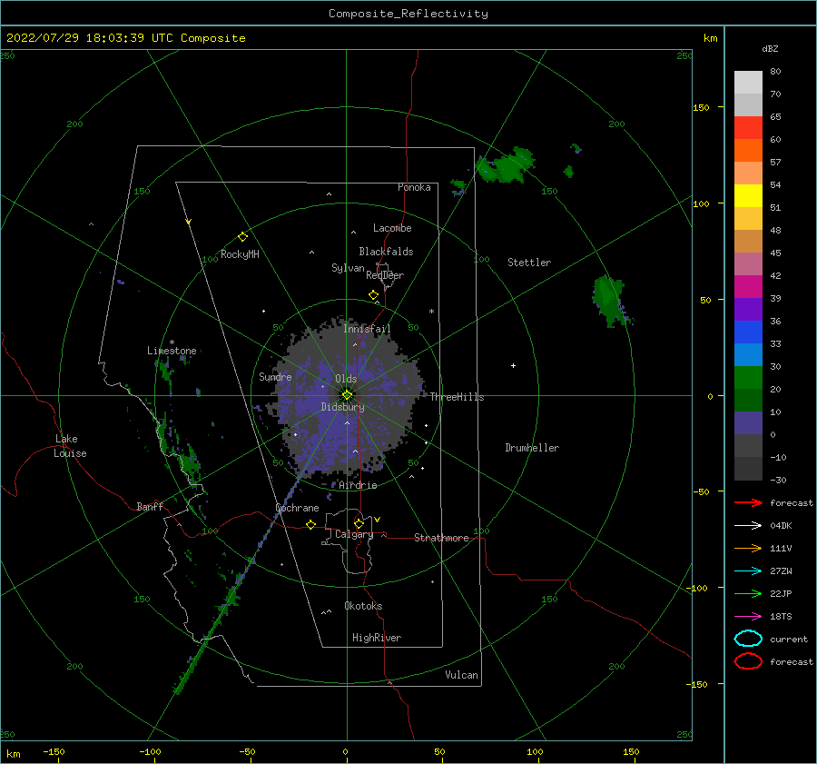
Task: Click the red forecast ellipse in legend
Action: tap(748, 661)
